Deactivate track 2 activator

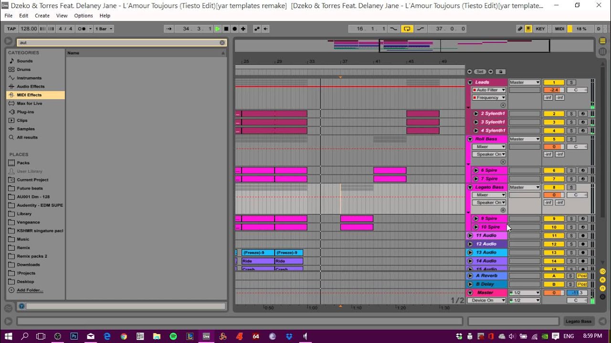click(554, 114)
